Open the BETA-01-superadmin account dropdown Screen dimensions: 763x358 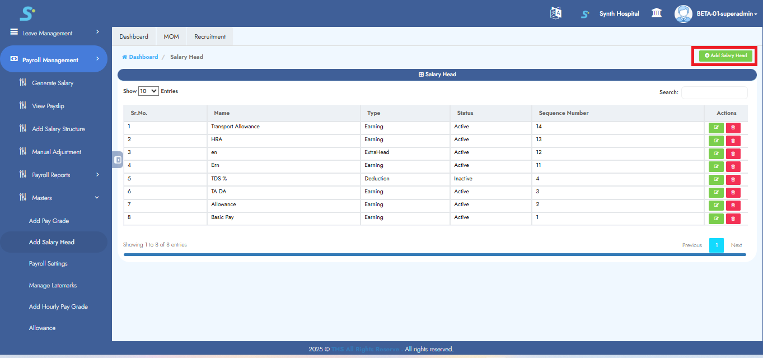tap(727, 13)
